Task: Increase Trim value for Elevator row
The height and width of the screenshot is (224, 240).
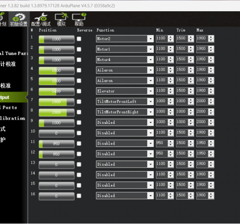Action: point(191,89)
